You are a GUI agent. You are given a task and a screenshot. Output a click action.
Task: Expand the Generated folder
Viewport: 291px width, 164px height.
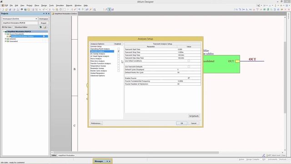(5, 41)
